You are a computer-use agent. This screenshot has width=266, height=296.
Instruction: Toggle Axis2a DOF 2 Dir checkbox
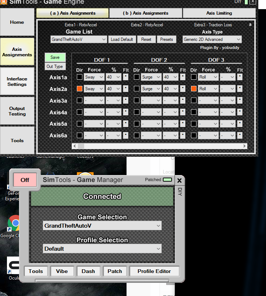(x=136, y=89)
